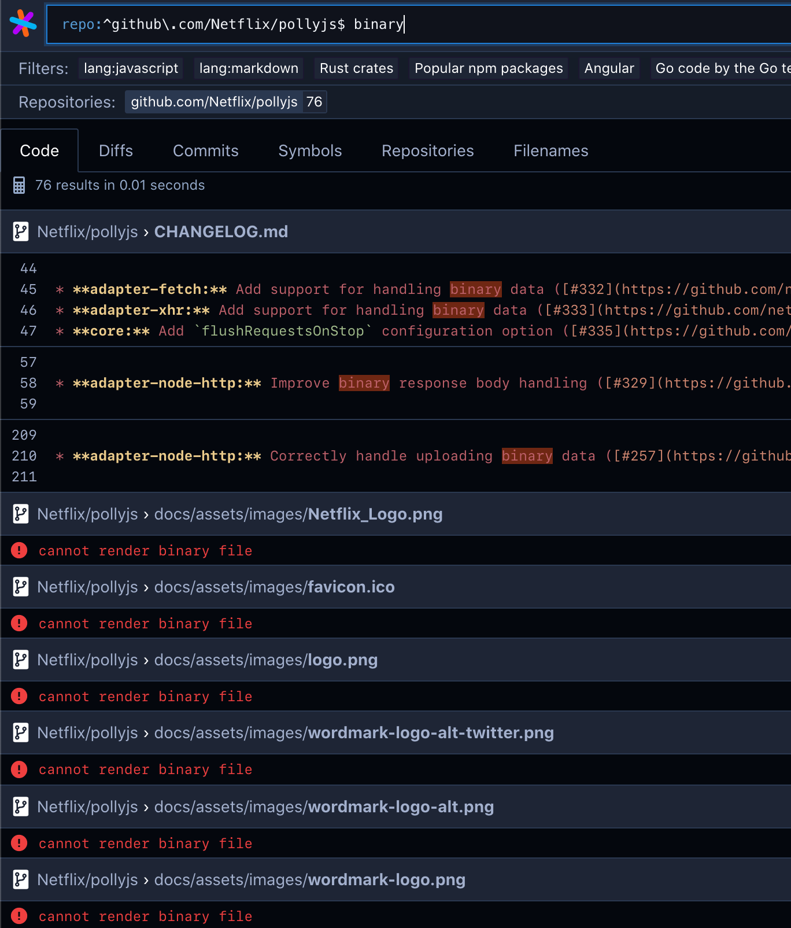Click 'cannot render binary file' under favicon.ico
Screen dimensions: 791x928
pyautogui.click(x=146, y=624)
